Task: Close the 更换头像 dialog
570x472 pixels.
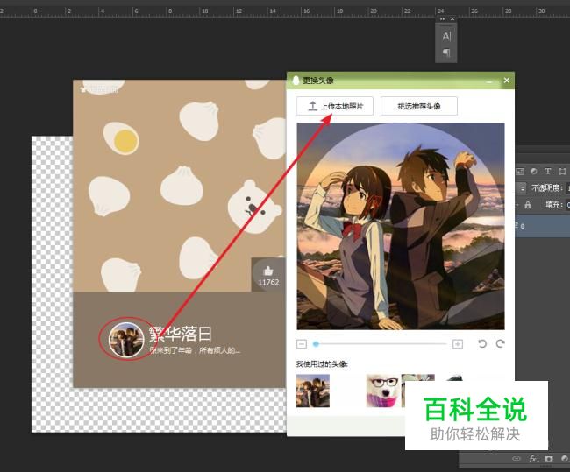Action: click(507, 81)
